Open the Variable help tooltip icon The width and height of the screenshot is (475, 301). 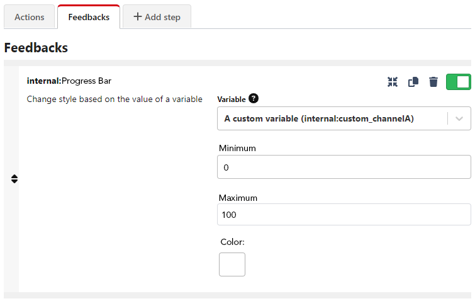click(254, 98)
